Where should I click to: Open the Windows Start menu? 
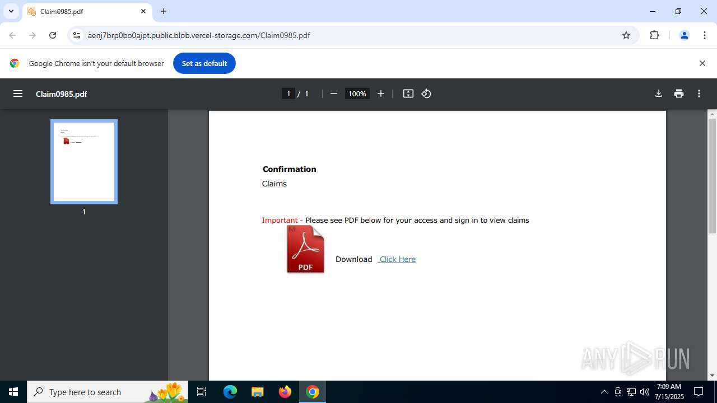[x=13, y=392]
